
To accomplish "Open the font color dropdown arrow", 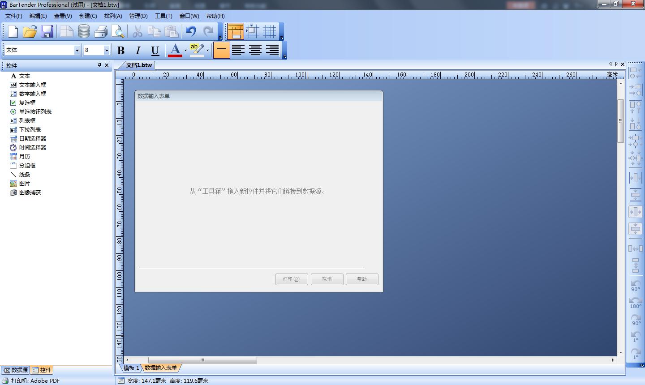I will point(185,50).
